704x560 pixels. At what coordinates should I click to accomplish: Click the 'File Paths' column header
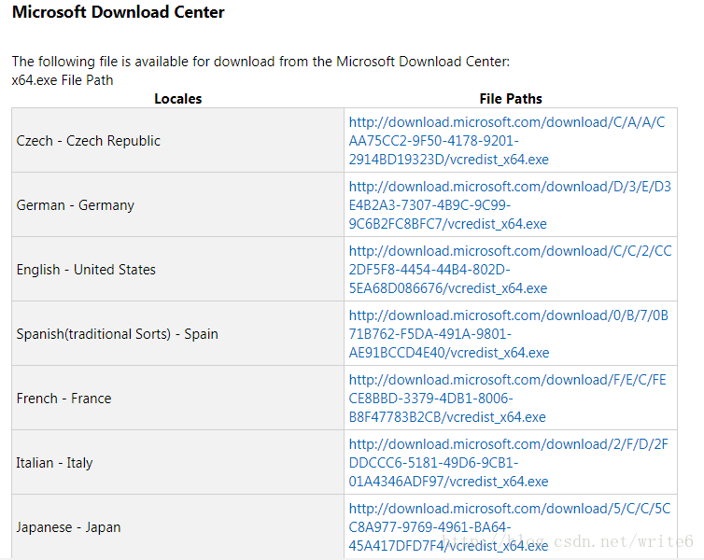point(511,99)
